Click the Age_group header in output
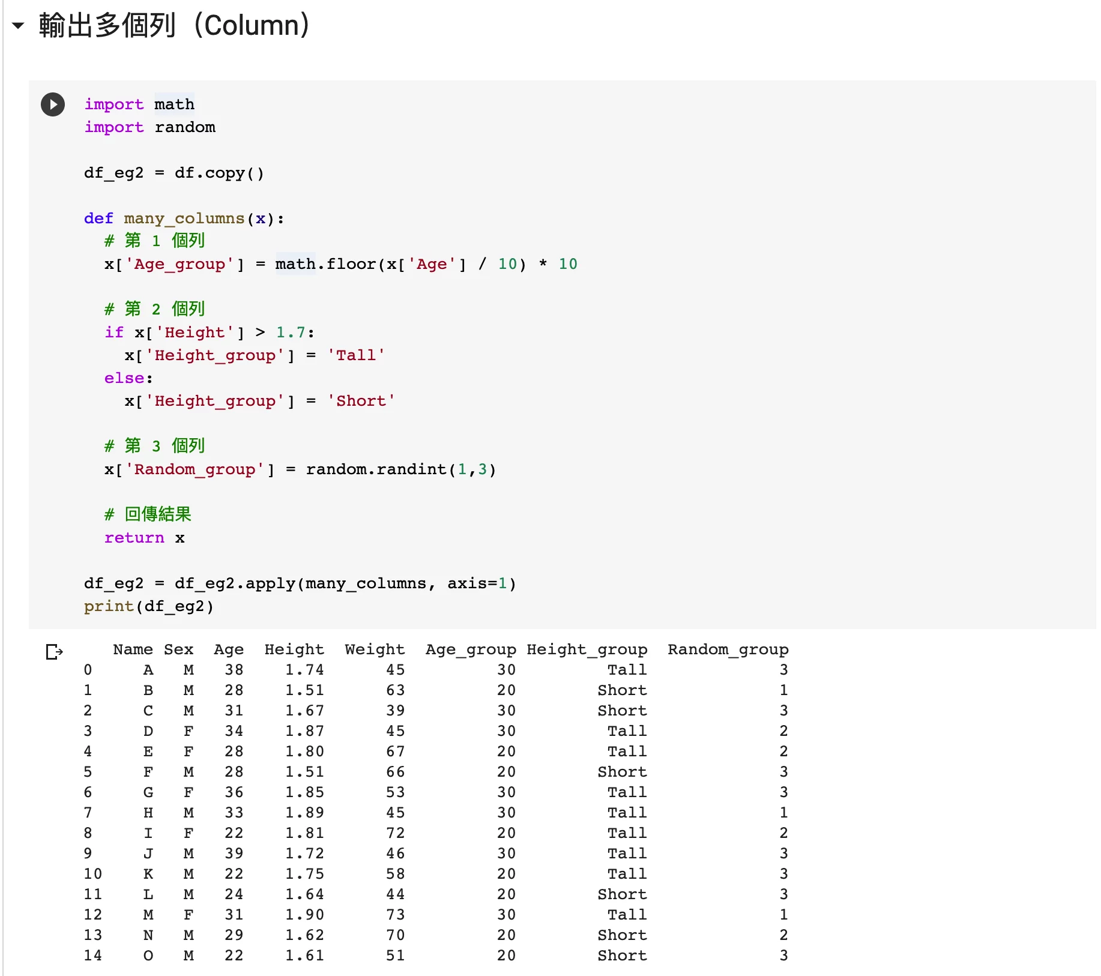Image resolution: width=1101 pixels, height=976 pixels. (470, 649)
